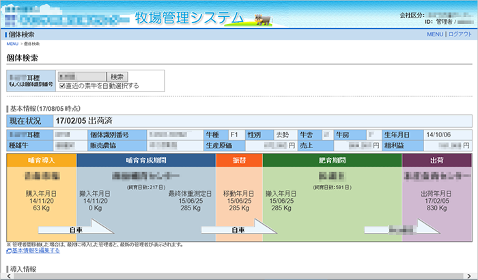Viewport: 478px width, 280px height.
Task: Click the cow icon in the header
Action: tap(263, 18)
